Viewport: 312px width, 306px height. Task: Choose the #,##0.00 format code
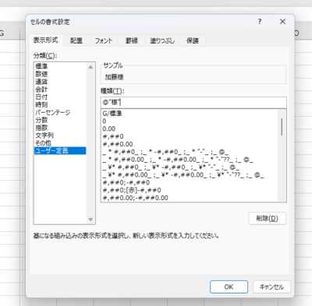190,144
